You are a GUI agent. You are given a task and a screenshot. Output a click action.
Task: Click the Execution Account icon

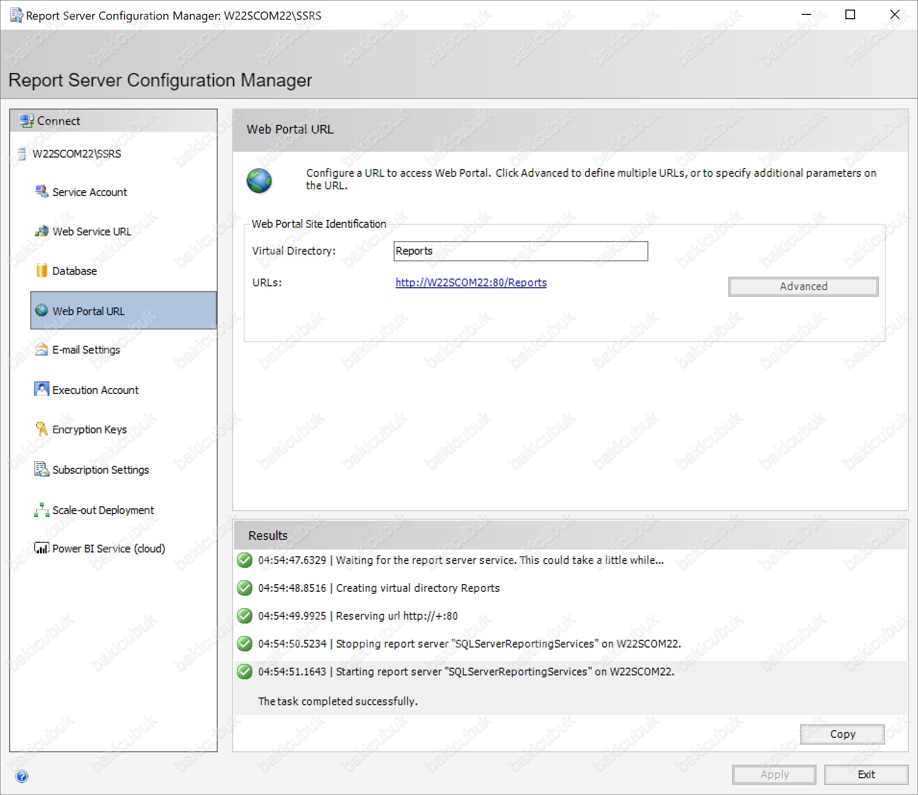42,389
